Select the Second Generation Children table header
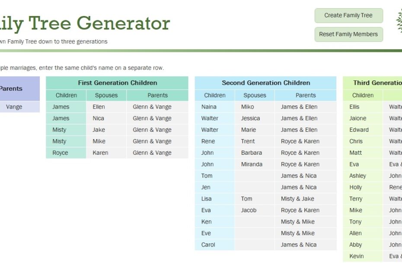 [266, 83]
